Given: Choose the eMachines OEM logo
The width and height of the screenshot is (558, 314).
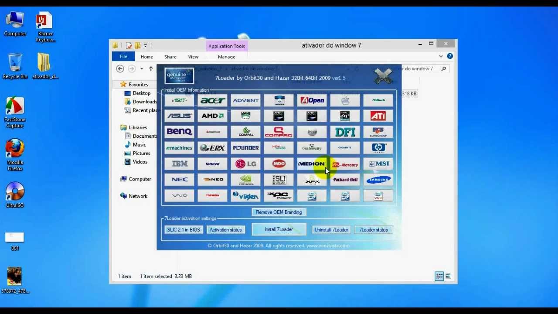Looking at the screenshot, I should [179, 148].
